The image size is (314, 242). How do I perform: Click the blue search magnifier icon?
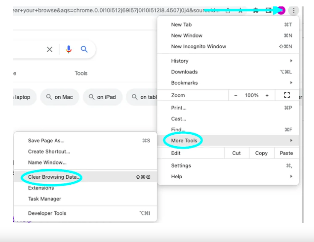tap(84, 49)
